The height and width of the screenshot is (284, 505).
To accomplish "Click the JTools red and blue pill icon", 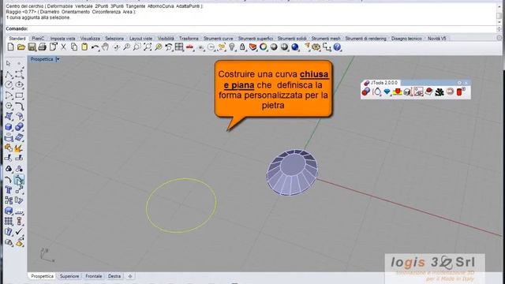I will point(366,92).
